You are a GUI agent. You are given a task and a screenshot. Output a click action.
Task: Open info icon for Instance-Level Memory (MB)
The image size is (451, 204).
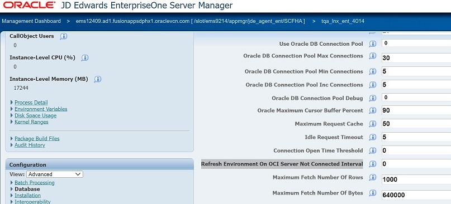pos(98,79)
